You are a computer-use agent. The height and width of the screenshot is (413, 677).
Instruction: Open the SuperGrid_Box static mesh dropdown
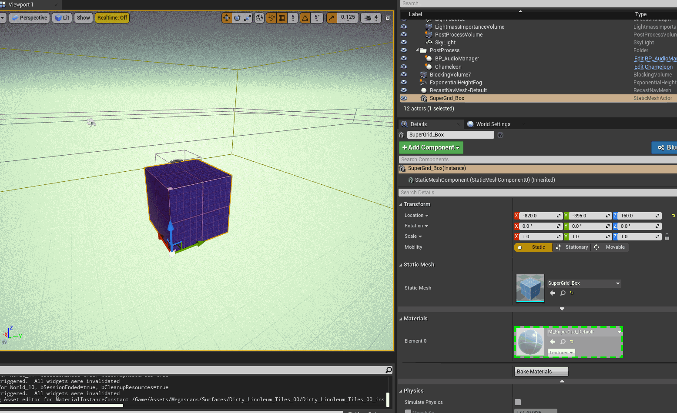pos(584,283)
